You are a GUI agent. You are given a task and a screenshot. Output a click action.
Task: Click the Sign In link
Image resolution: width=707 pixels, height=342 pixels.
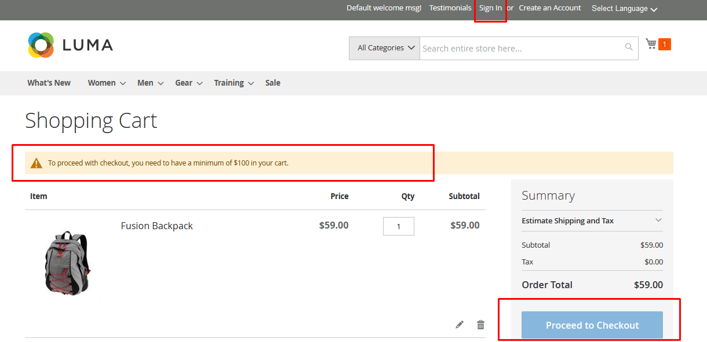click(x=490, y=8)
